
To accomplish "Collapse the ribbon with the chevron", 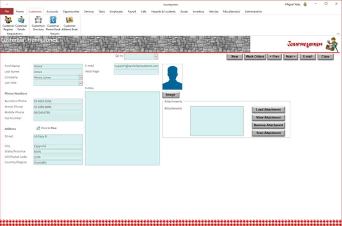I will [x=338, y=33].
